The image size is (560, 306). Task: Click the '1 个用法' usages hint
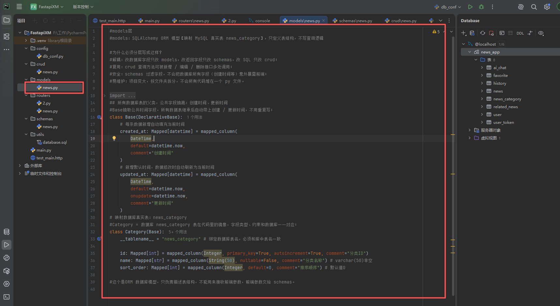194,117
